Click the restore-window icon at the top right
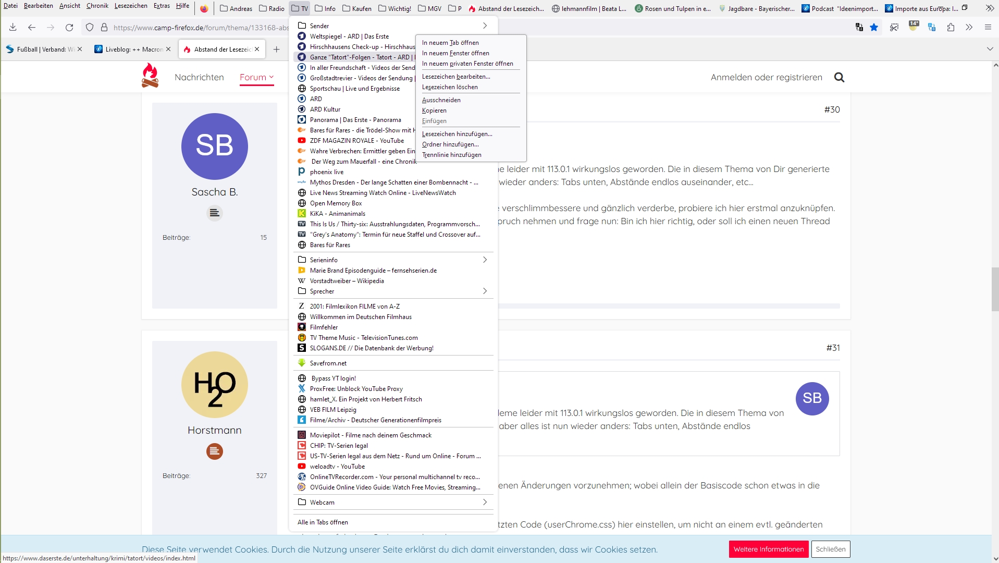Viewport: 999px width, 563px height. coord(965,8)
